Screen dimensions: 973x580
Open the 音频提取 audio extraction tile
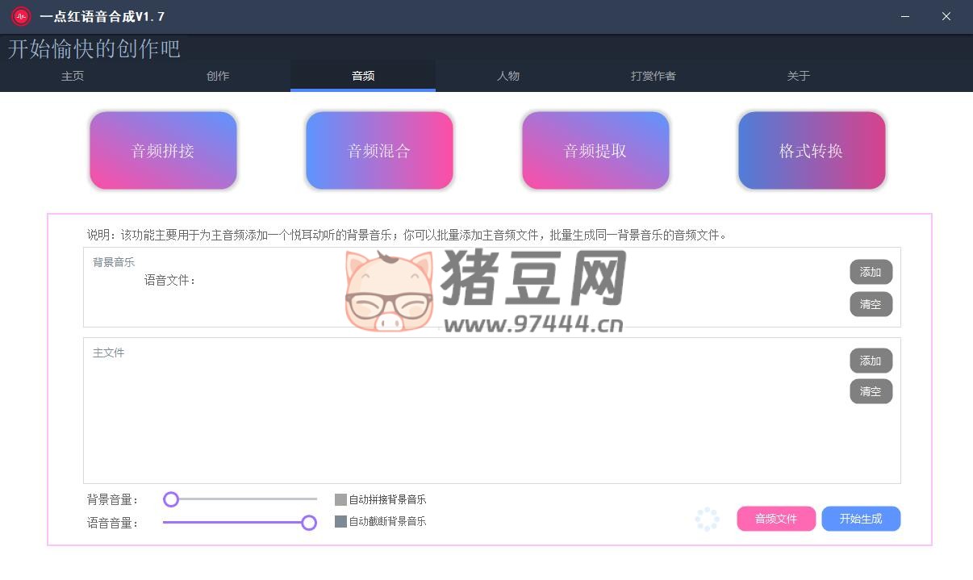point(595,151)
